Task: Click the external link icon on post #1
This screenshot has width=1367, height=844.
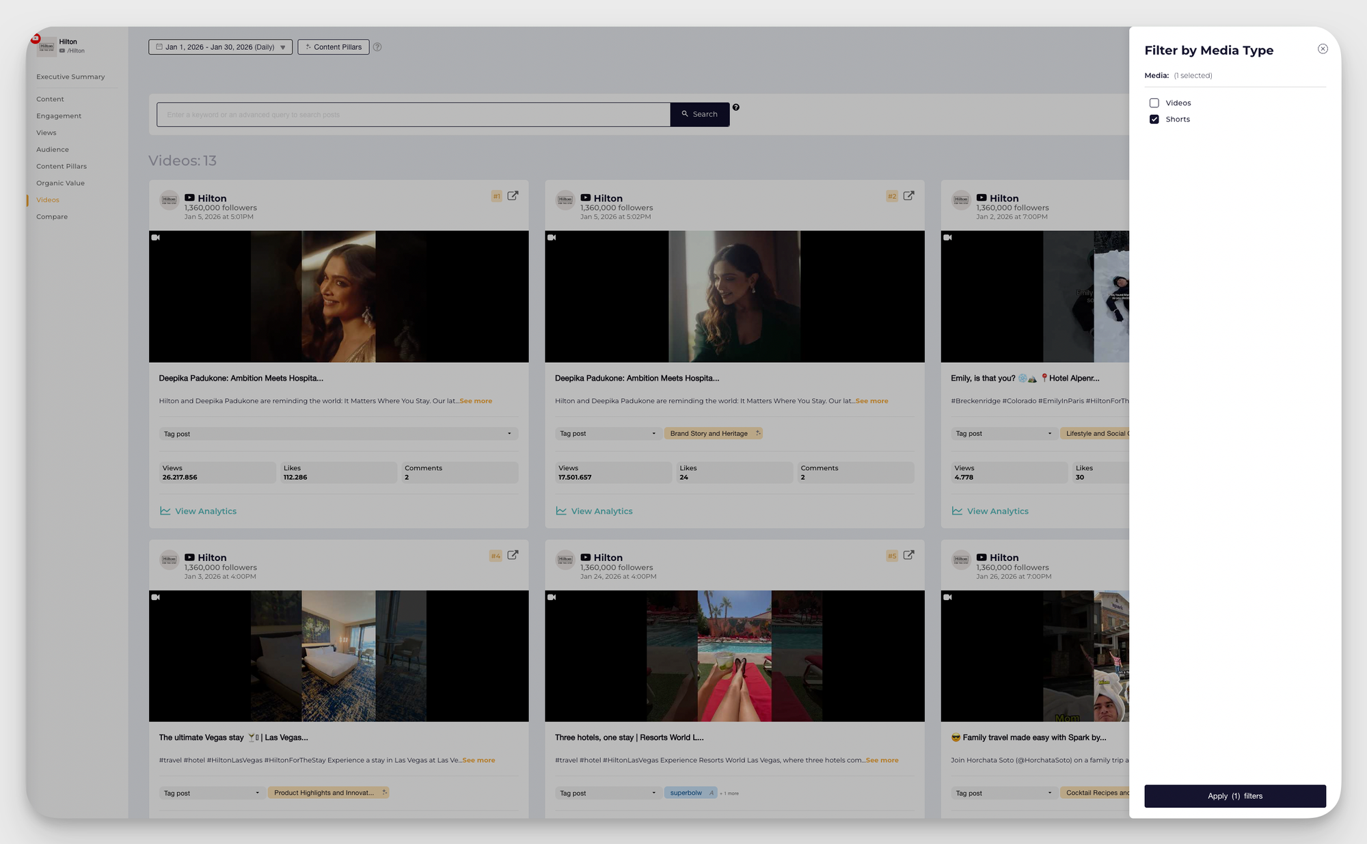Action: [513, 195]
